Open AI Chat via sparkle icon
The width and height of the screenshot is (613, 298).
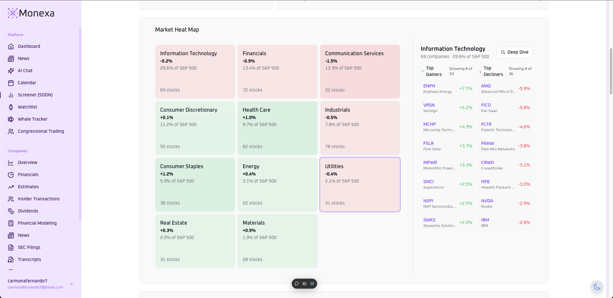pyautogui.click(x=11, y=71)
